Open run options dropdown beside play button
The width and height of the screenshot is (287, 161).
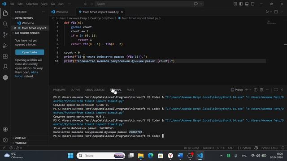click(271, 12)
